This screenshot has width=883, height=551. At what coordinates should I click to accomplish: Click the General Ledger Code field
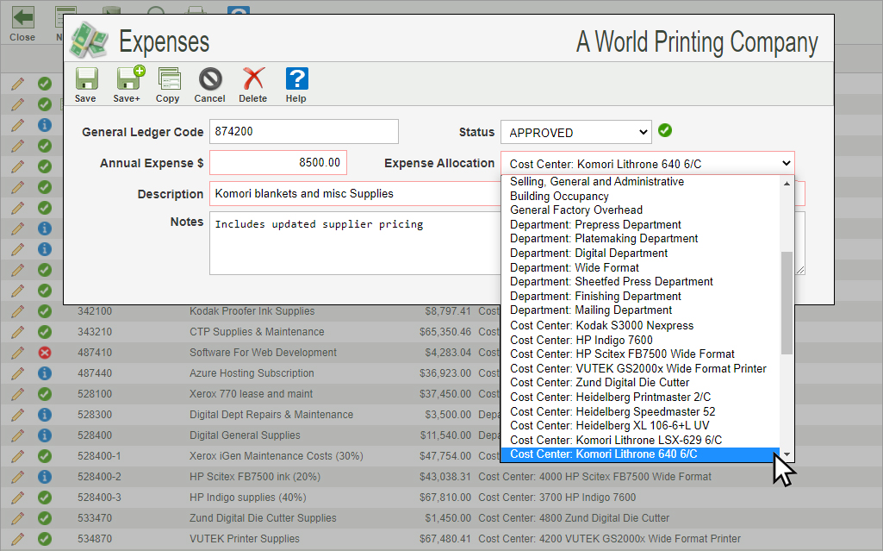coord(304,131)
